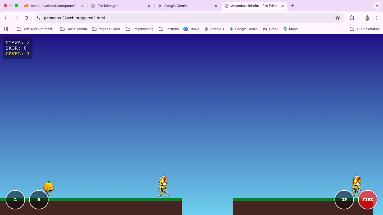Click the page reload icon

26,18
